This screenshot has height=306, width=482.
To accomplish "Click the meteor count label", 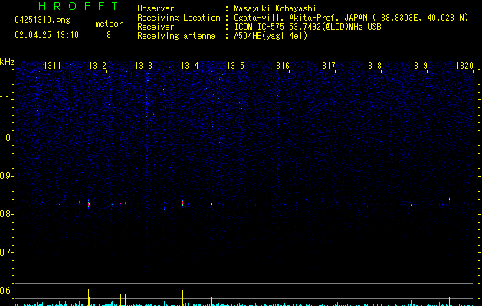I will (109, 24).
